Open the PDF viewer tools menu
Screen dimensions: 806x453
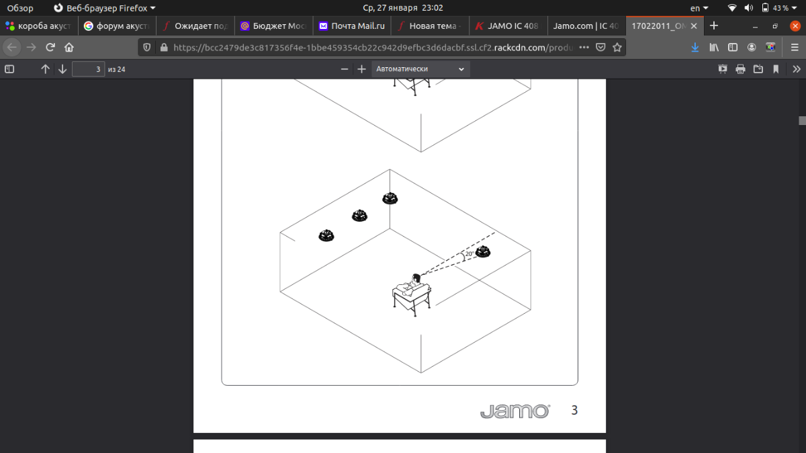click(797, 69)
